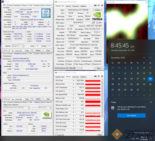The width and height of the screenshot is (155, 141).
Task: Go to previous month with the up chevron
Action: pos(144,58)
